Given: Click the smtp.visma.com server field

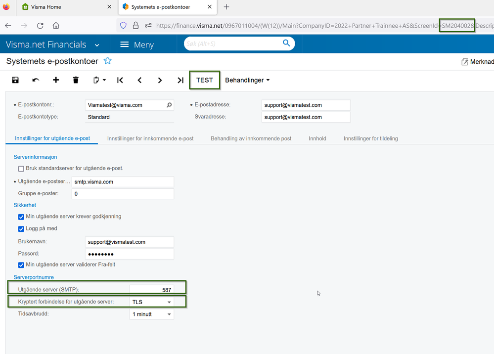Looking at the screenshot, I should (123, 182).
